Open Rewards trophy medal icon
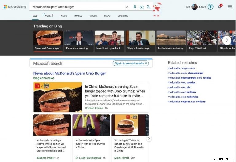 [210, 7]
